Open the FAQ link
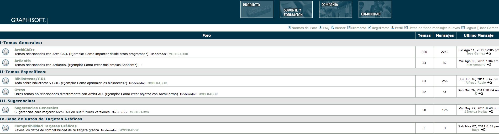 [x=326, y=28]
